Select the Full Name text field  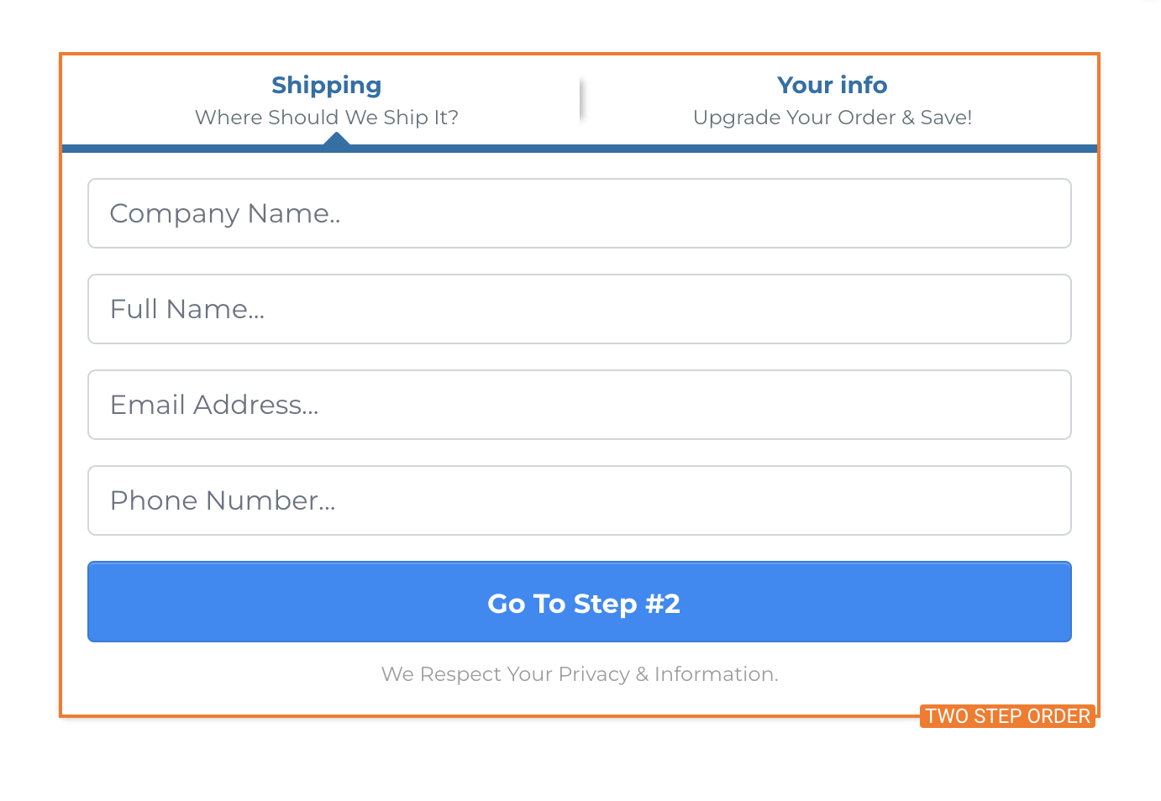tap(580, 309)
